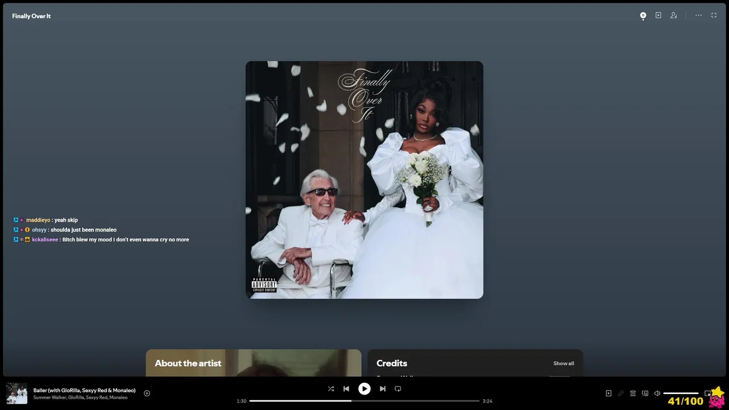Image resolution: width=729 pixels, height=410 pixels.
Task: Exit full screen with the collapse arrows icon
Action: coord(714,15)
